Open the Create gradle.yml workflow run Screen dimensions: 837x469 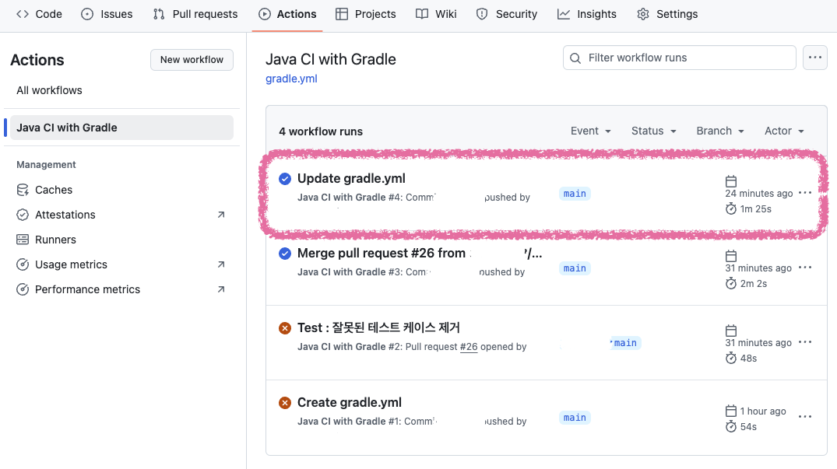coord(349,402)
